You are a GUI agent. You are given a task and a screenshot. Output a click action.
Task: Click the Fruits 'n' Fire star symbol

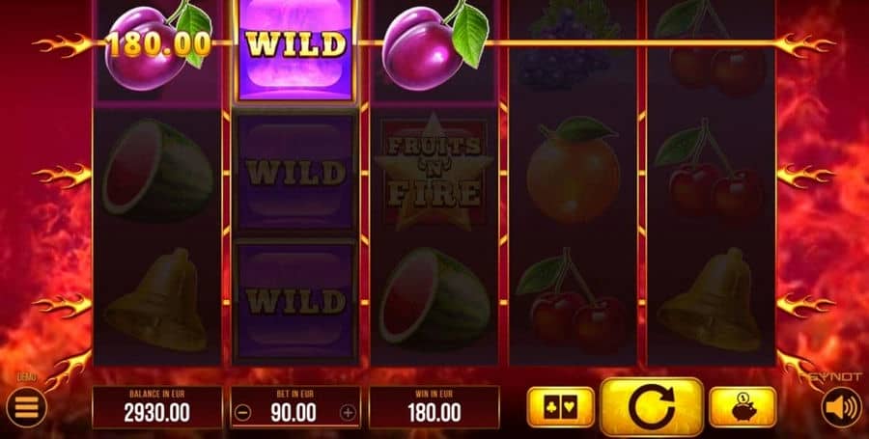click(x=434, y=172)
